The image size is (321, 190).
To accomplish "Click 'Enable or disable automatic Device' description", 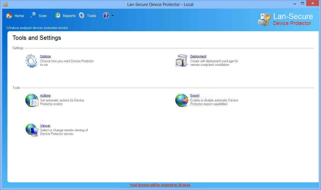I will tap(214, 102).
